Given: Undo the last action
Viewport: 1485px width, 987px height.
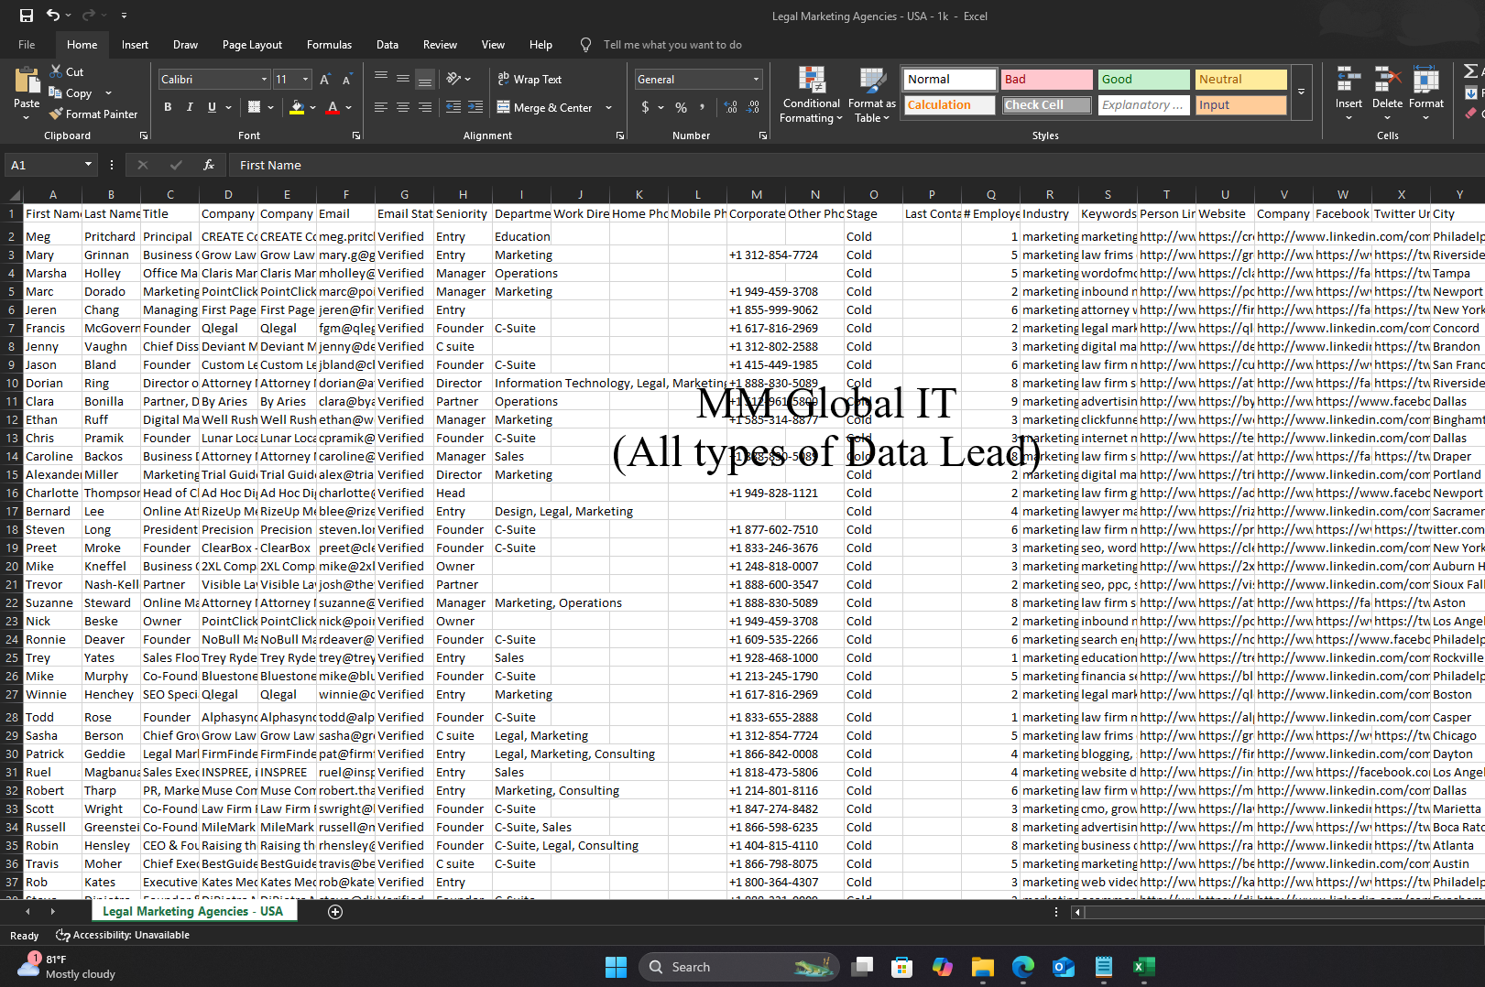Looking at the screenshot, I should [53, 16].
